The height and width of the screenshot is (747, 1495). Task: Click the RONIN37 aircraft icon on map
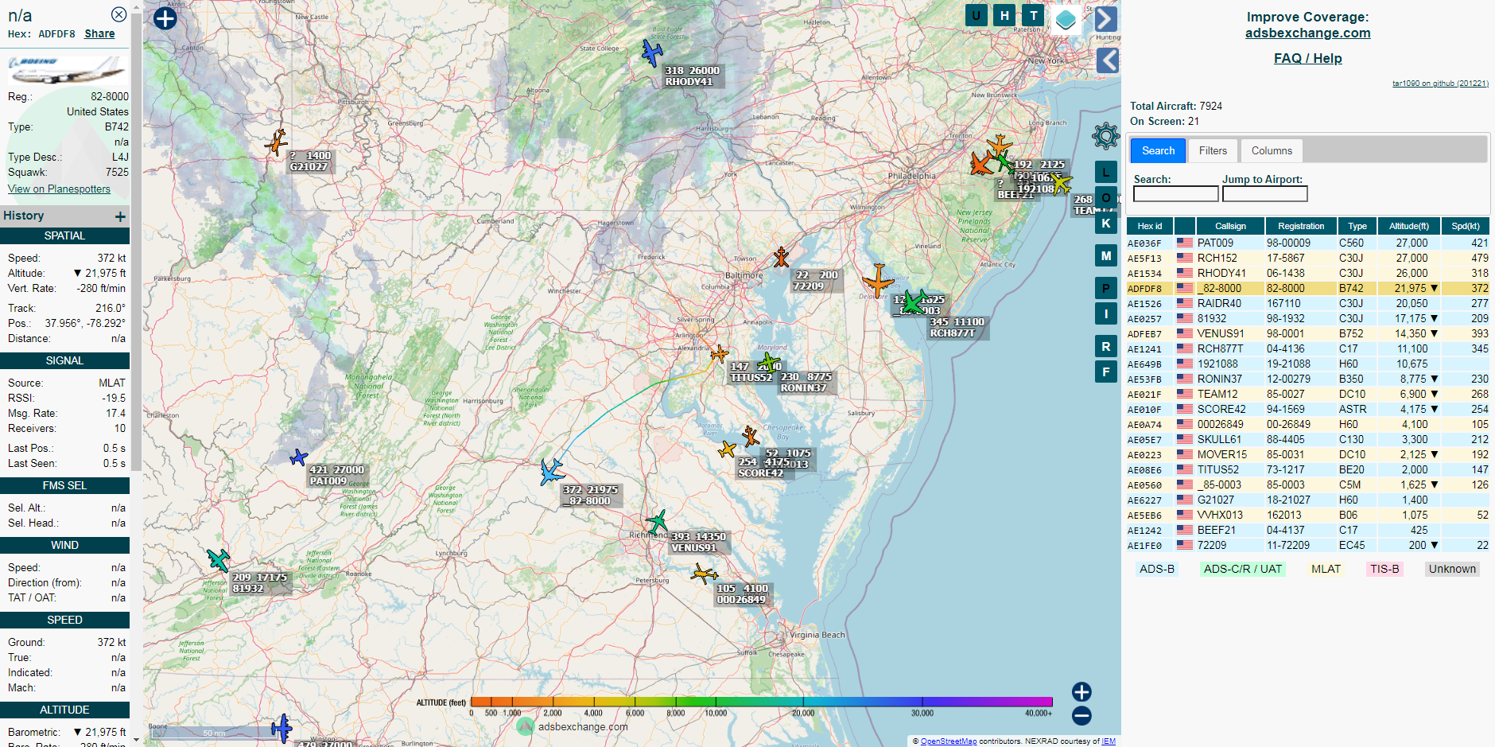769,363
